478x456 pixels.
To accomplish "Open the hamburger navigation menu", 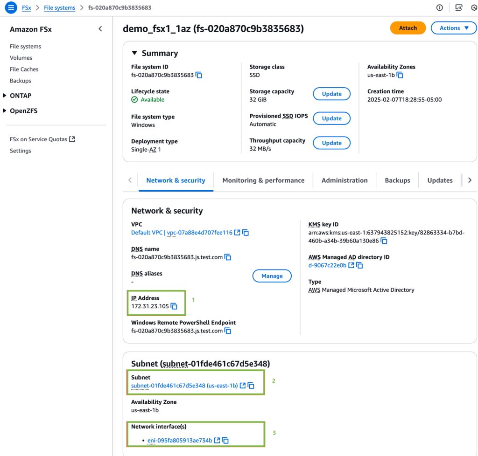I will click(11, 7).
